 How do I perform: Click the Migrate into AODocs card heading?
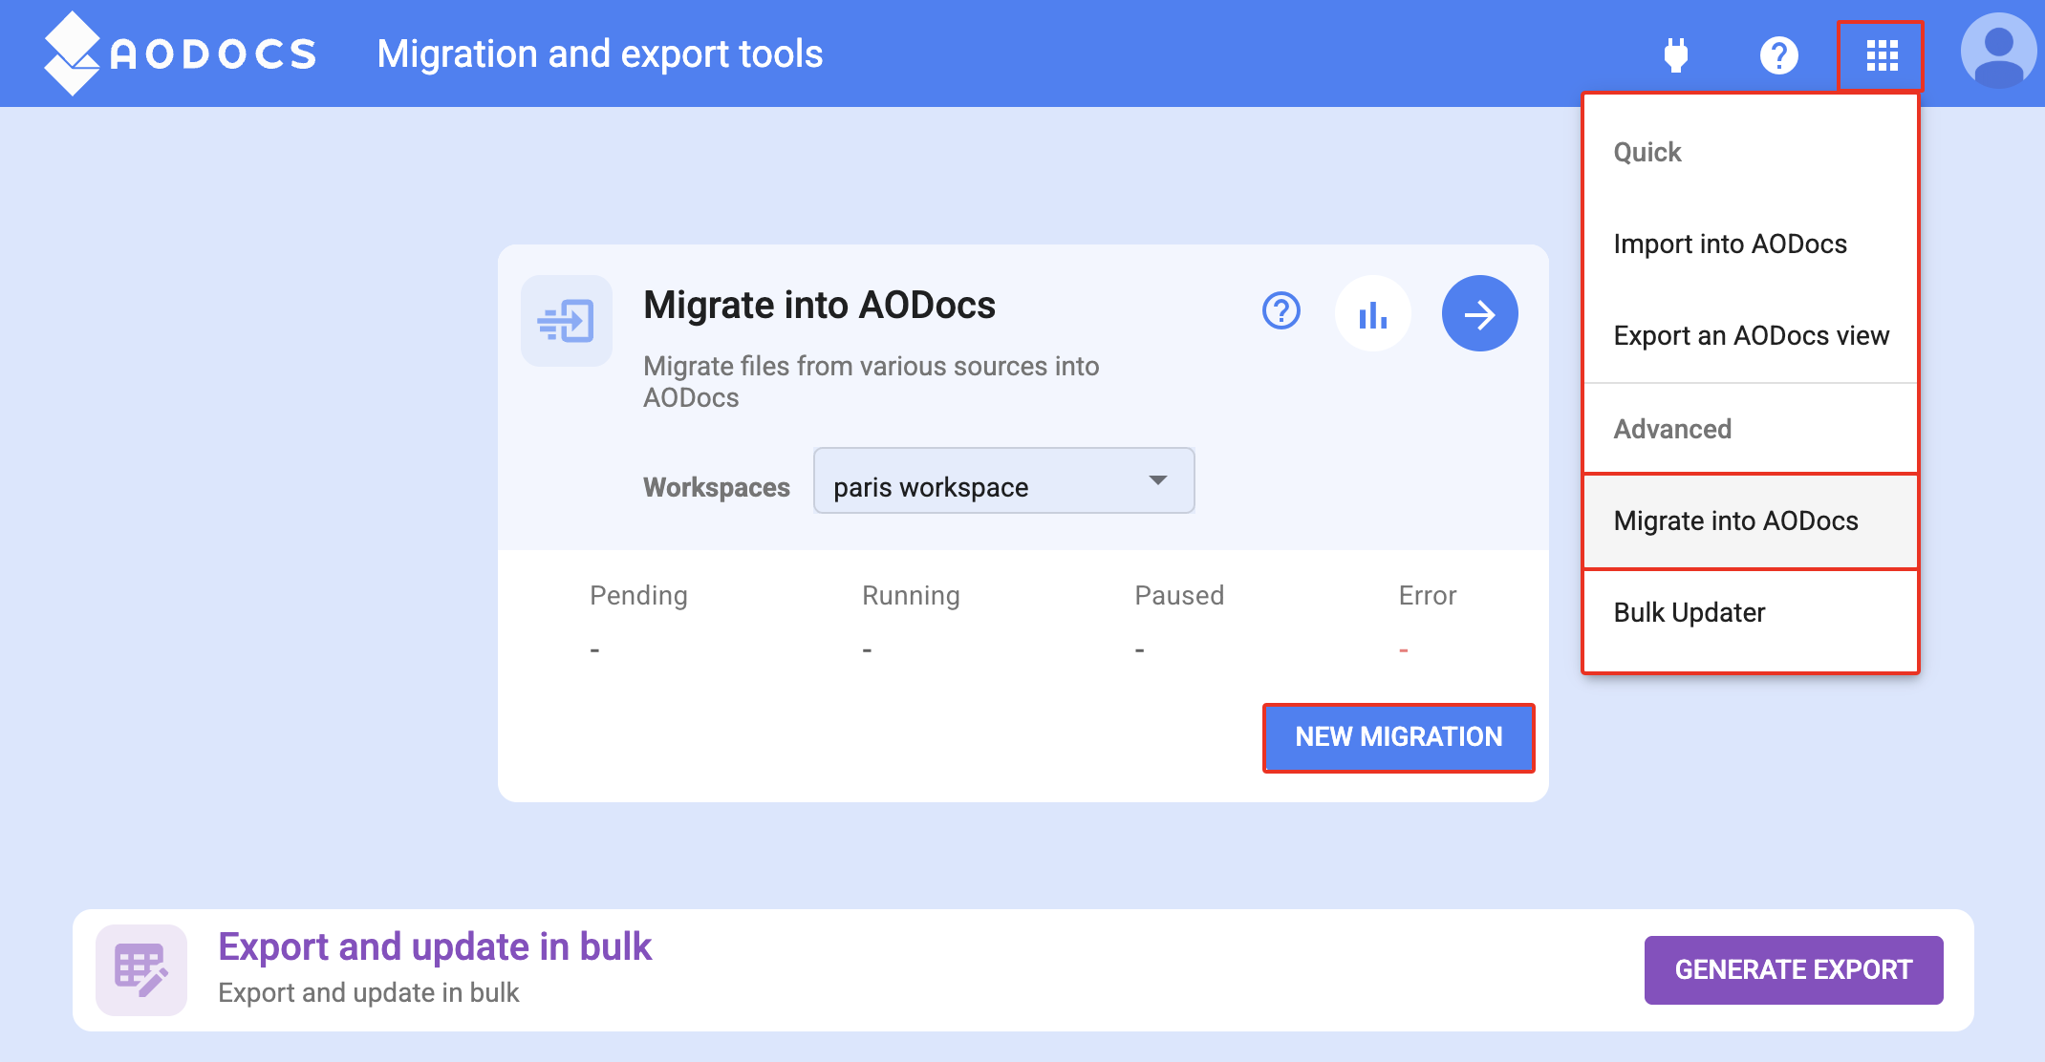click(819, 306)
